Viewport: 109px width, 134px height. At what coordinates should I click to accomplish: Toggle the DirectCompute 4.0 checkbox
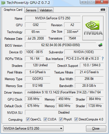click(76, 119)
